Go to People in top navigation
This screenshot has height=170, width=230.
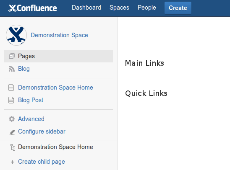pos(146,8)
